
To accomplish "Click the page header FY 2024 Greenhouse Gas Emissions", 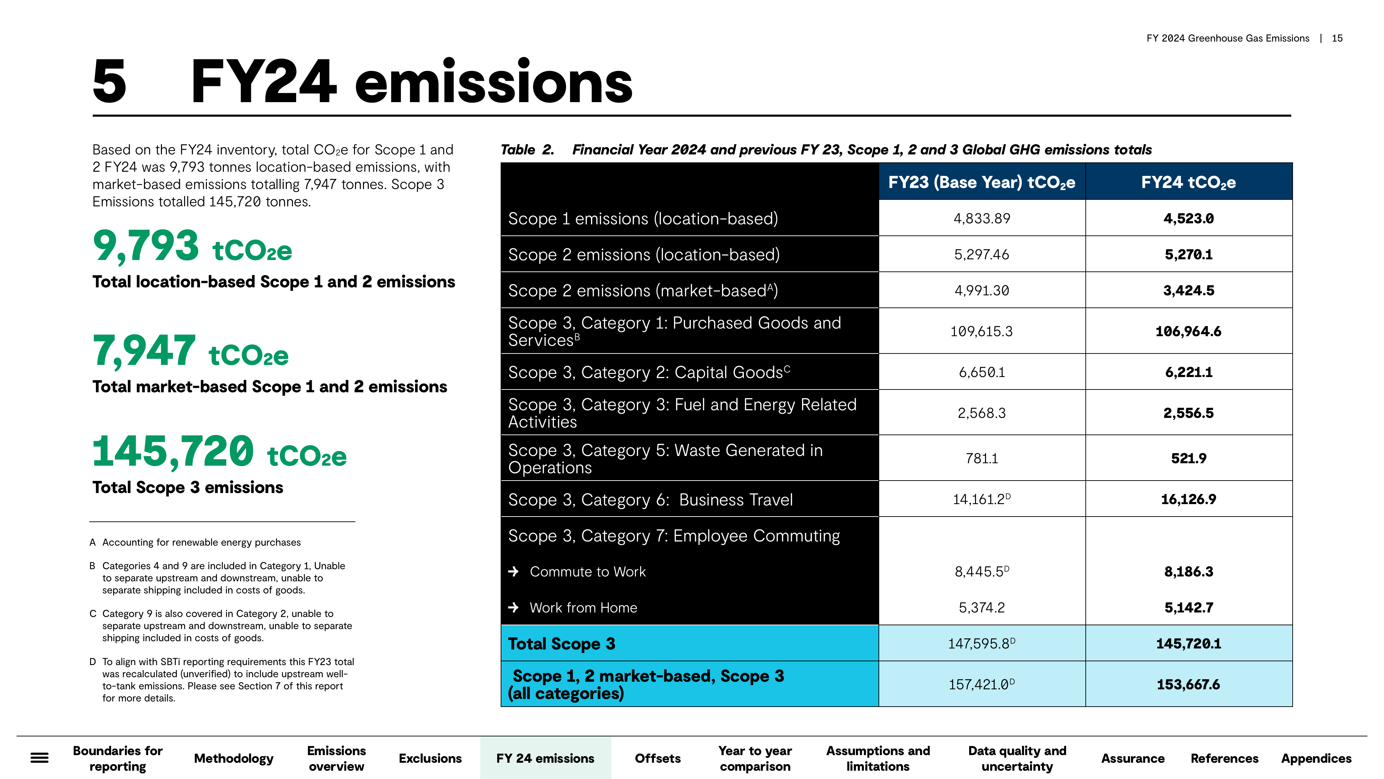I will [x=1228, y=38].
